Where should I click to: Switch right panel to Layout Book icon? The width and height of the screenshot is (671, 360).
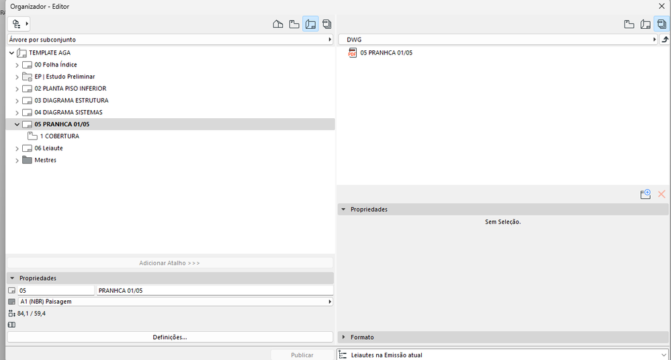click(x=645, y=24)
